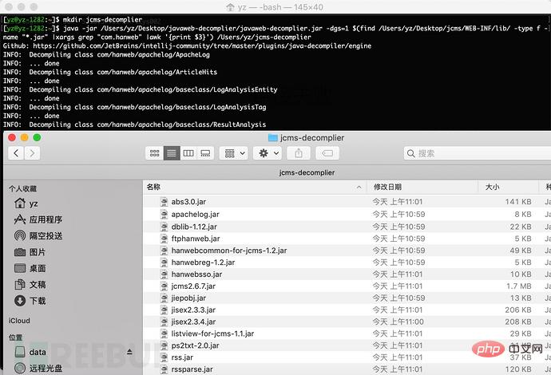Click the Share toolbar button

[299, 153]
